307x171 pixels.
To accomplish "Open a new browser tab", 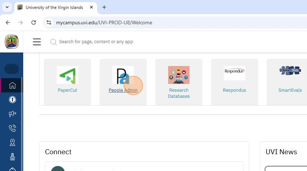I will [104, 7].
